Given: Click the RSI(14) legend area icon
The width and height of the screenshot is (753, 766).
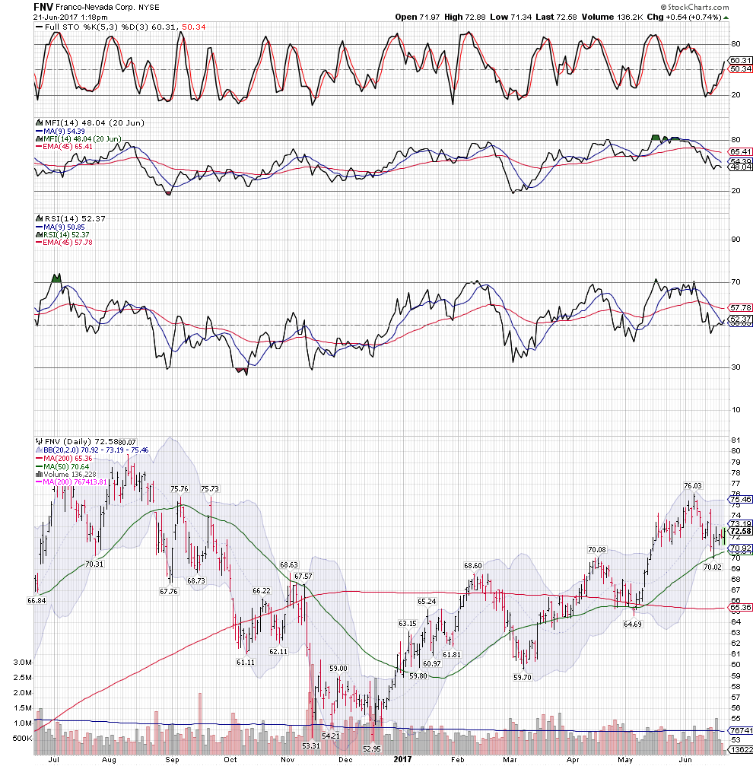Looking at the screenshot, I should coord(39,219).
